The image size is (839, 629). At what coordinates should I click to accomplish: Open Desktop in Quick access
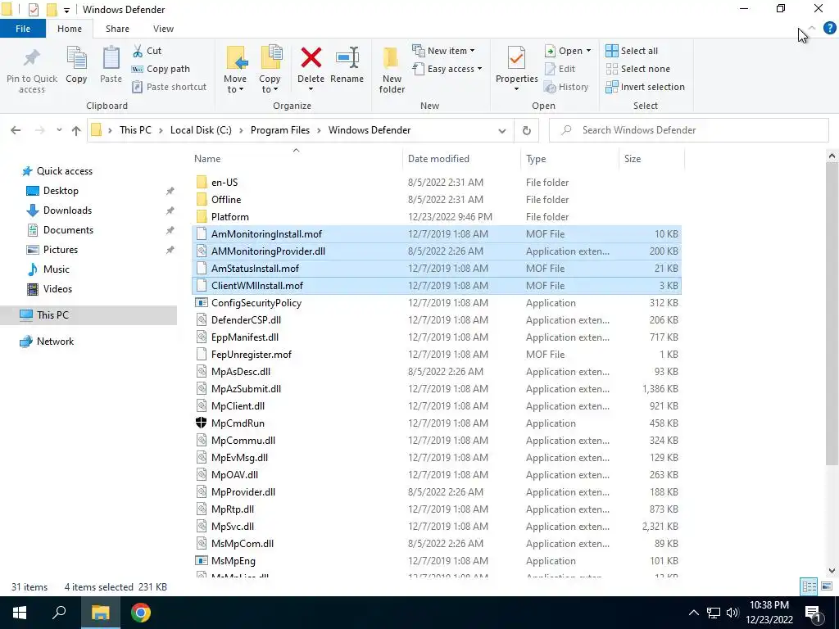tap(61, 190)
